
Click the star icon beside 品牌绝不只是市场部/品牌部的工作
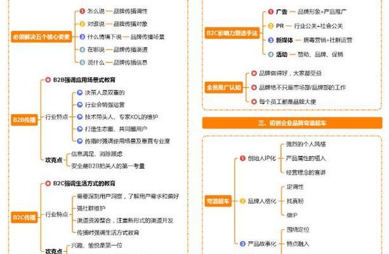pos(254,88)
